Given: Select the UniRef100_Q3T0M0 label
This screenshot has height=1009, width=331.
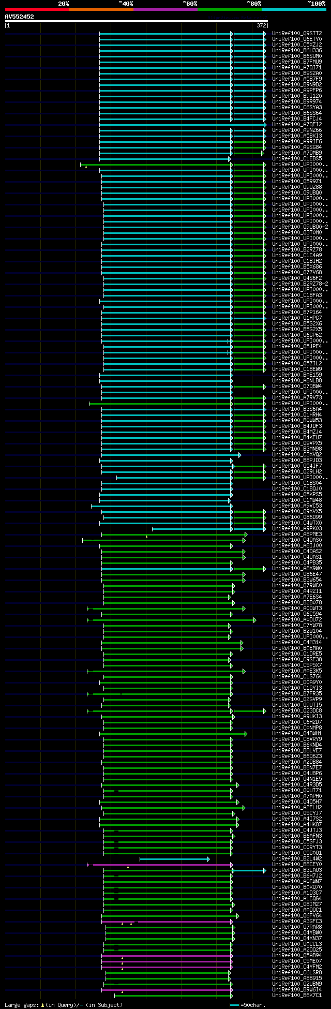Looking at the screenshot, I should tap(297, 232).
